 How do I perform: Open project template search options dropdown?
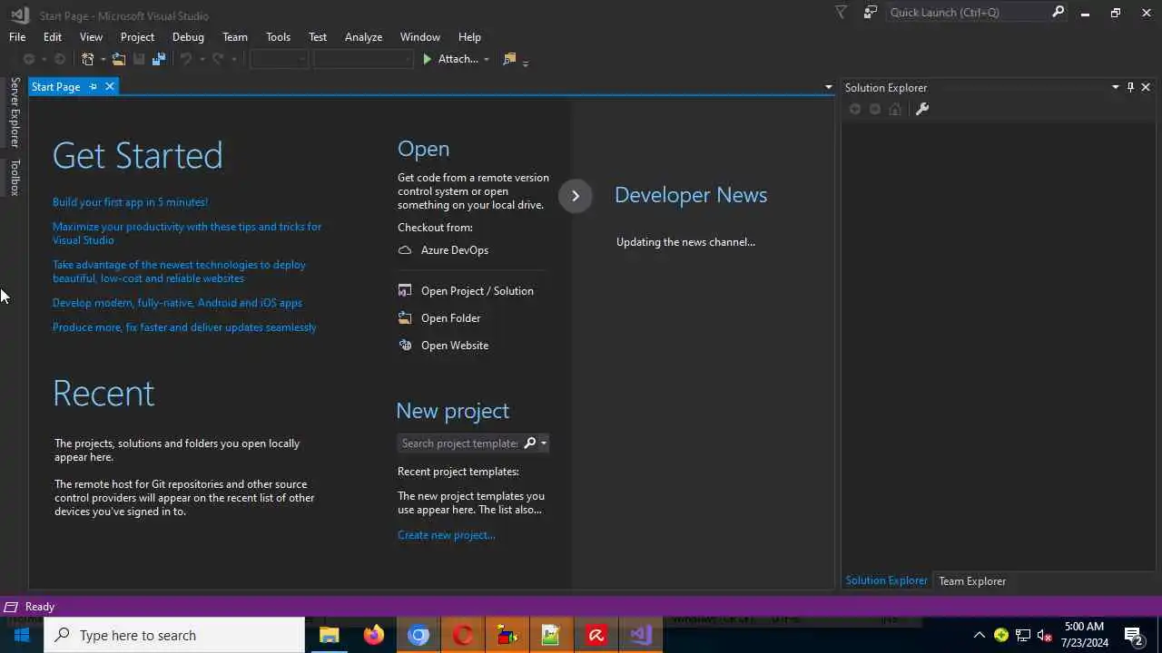click(543, 443)
